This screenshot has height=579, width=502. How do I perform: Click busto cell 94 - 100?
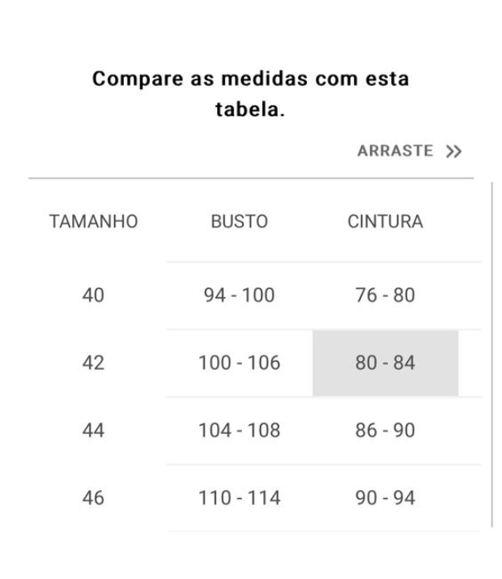pos(239,296)
